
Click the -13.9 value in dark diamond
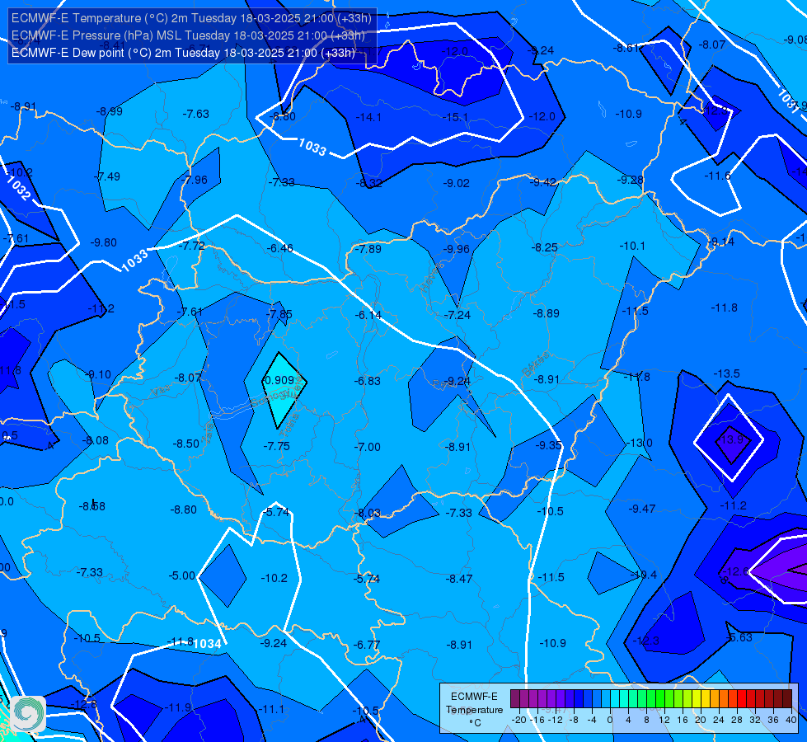coord(730,439)
